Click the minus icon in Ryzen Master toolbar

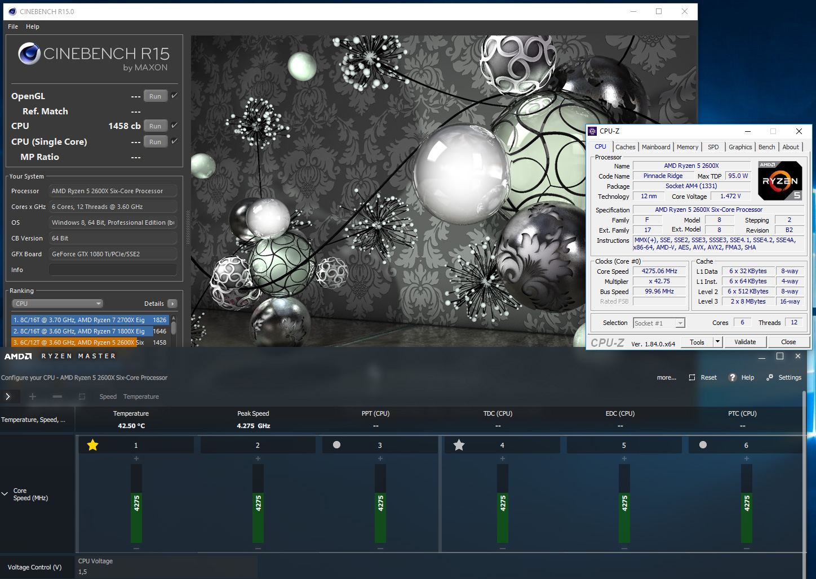[57, 397]
